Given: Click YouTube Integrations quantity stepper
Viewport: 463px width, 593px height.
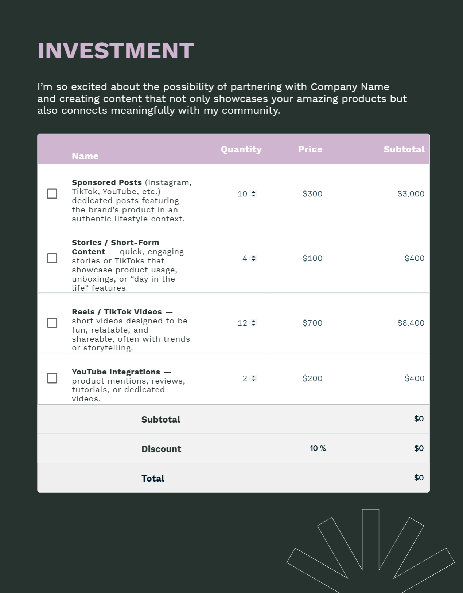Looking at the screenshot, I should [254, 378].
